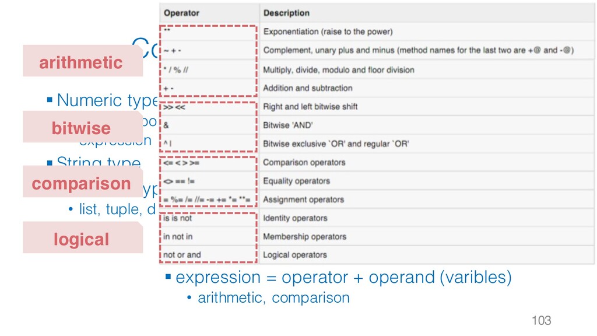Viewport: 597px width, 336px height.
Task: Select the '~ + -' operator cell
Action: [x=173, y=51]
